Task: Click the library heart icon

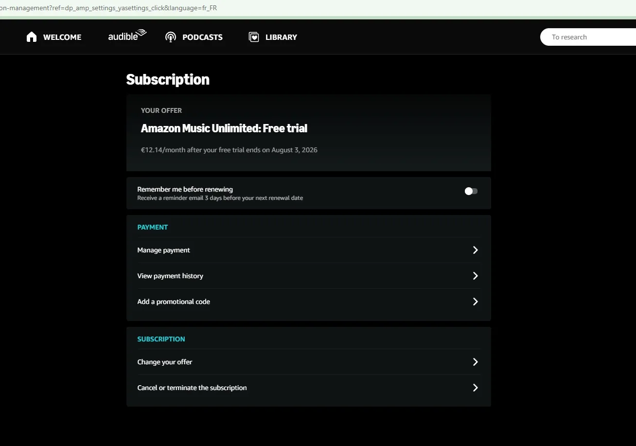Action: (254, 37)
